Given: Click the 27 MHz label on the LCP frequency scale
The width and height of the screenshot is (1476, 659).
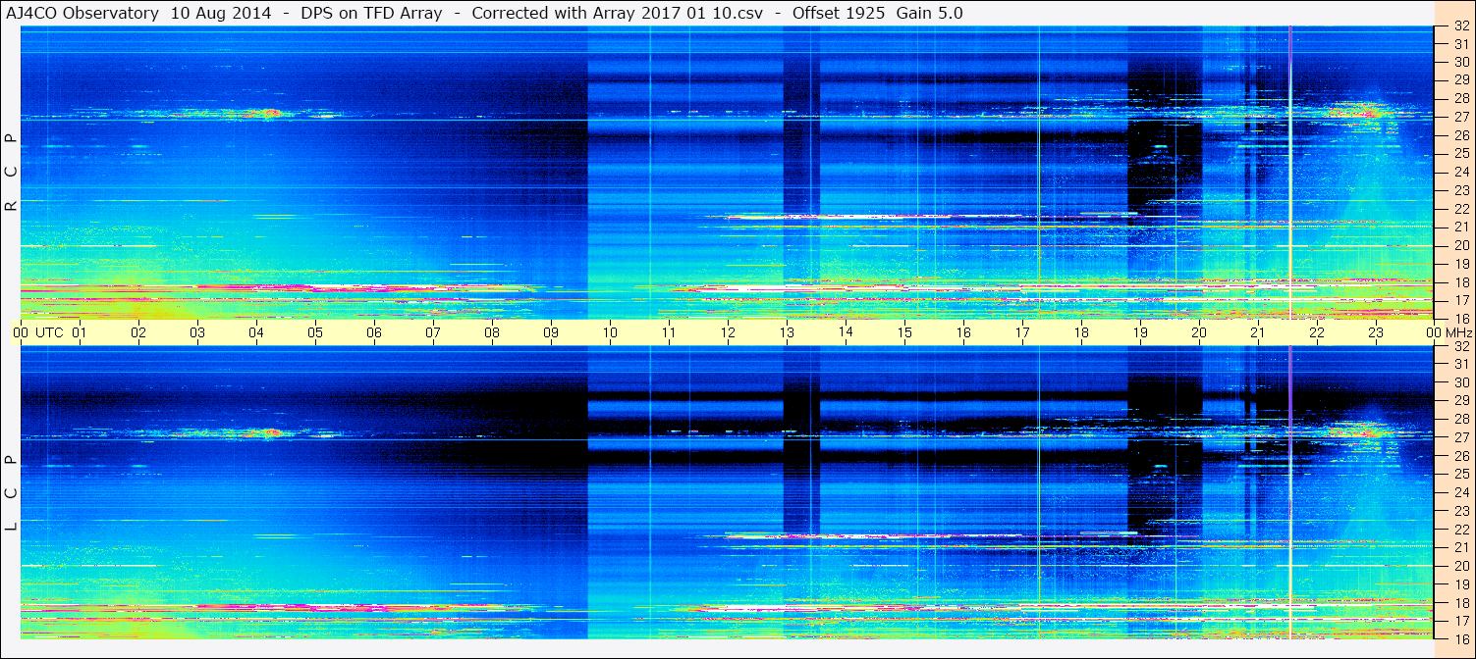Looking at the screenshot, I should click(1460, 437).
